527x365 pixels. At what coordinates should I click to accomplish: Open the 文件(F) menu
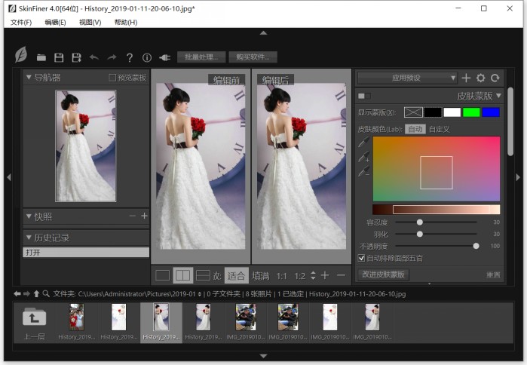coord(21,23)
